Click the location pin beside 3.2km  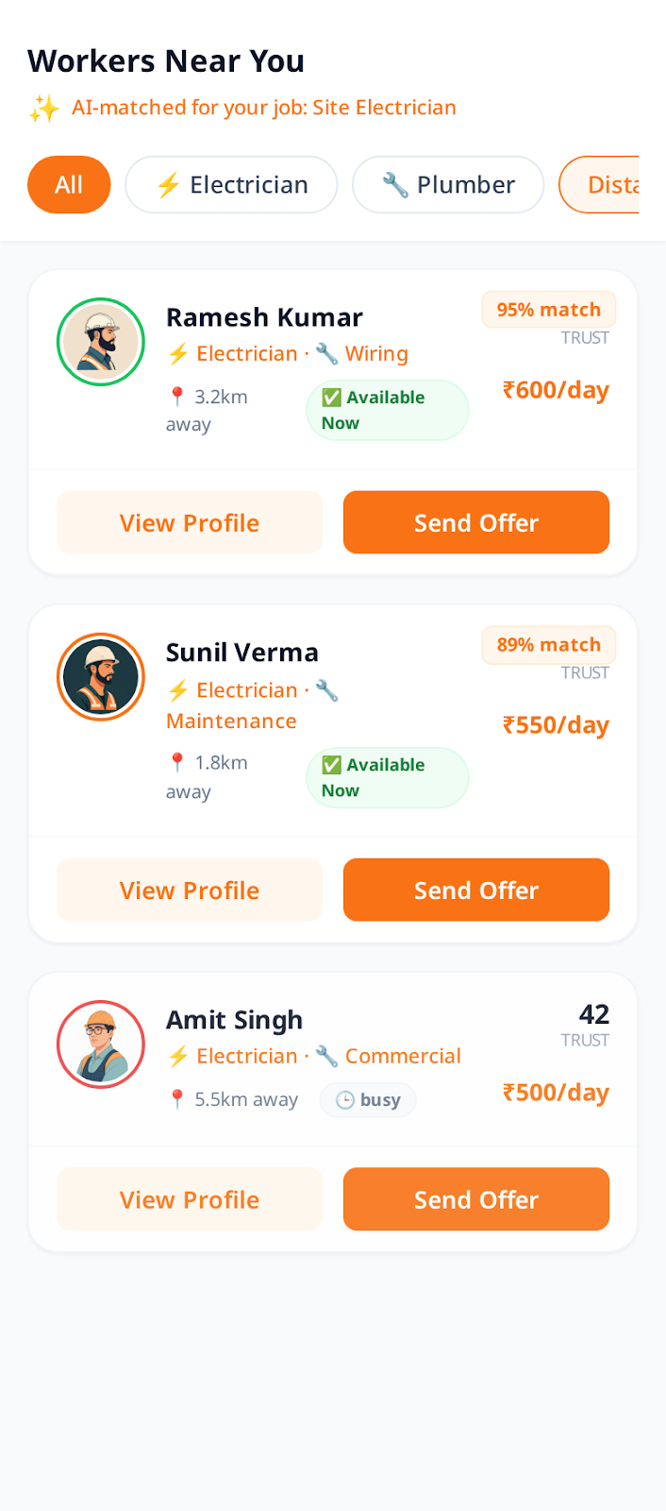click(x=177, y=397)
